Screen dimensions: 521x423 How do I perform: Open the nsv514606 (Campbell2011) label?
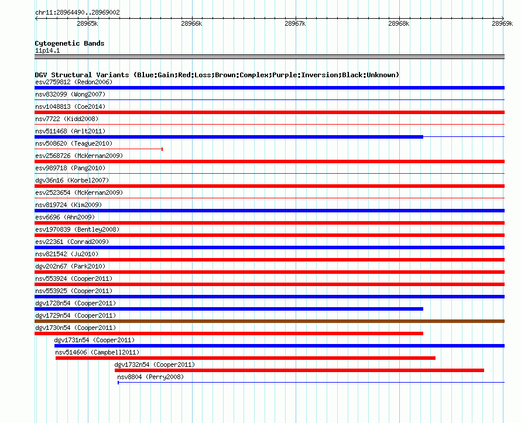(97, 352)
